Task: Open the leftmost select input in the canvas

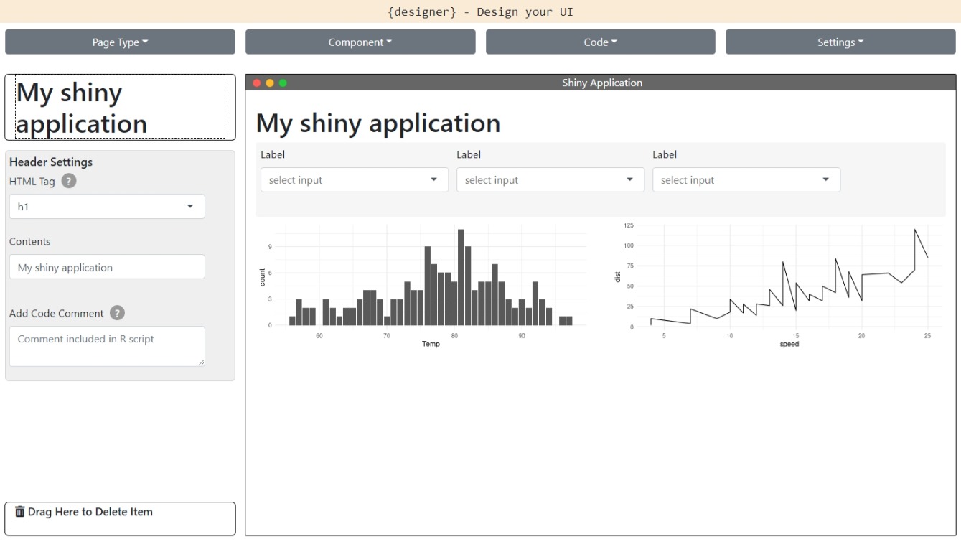Action: pyautogui.click(x=354, y=180)
